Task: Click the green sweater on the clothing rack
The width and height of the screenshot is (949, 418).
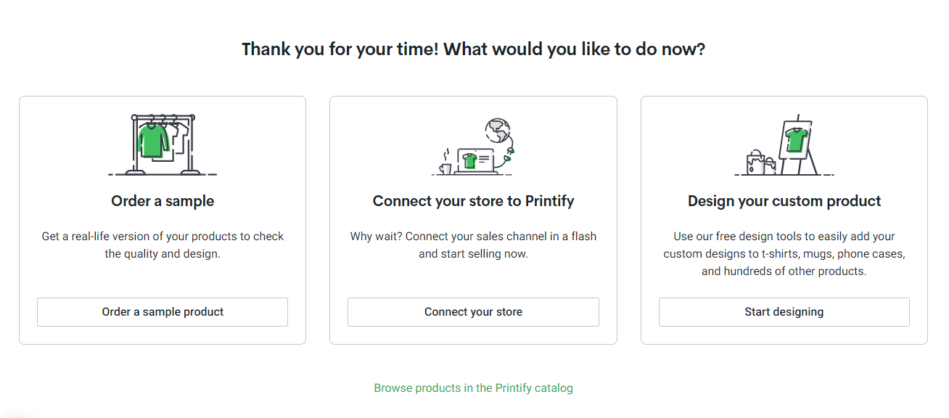Action: pos(152,139)
